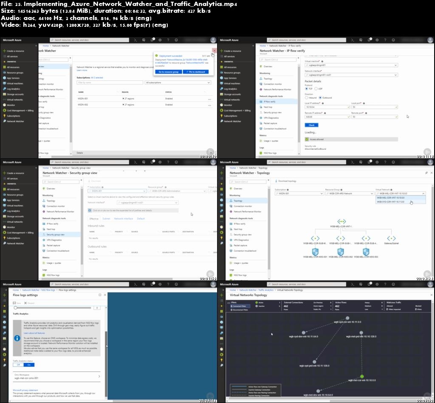Click the feedback smiley in Security group view frame
435x403 pixels.
point(176,162)
